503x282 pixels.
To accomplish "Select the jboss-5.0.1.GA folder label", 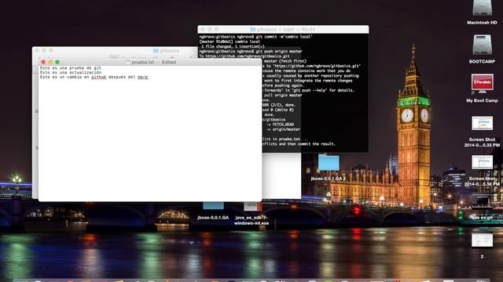I will [x=213, y=218].
